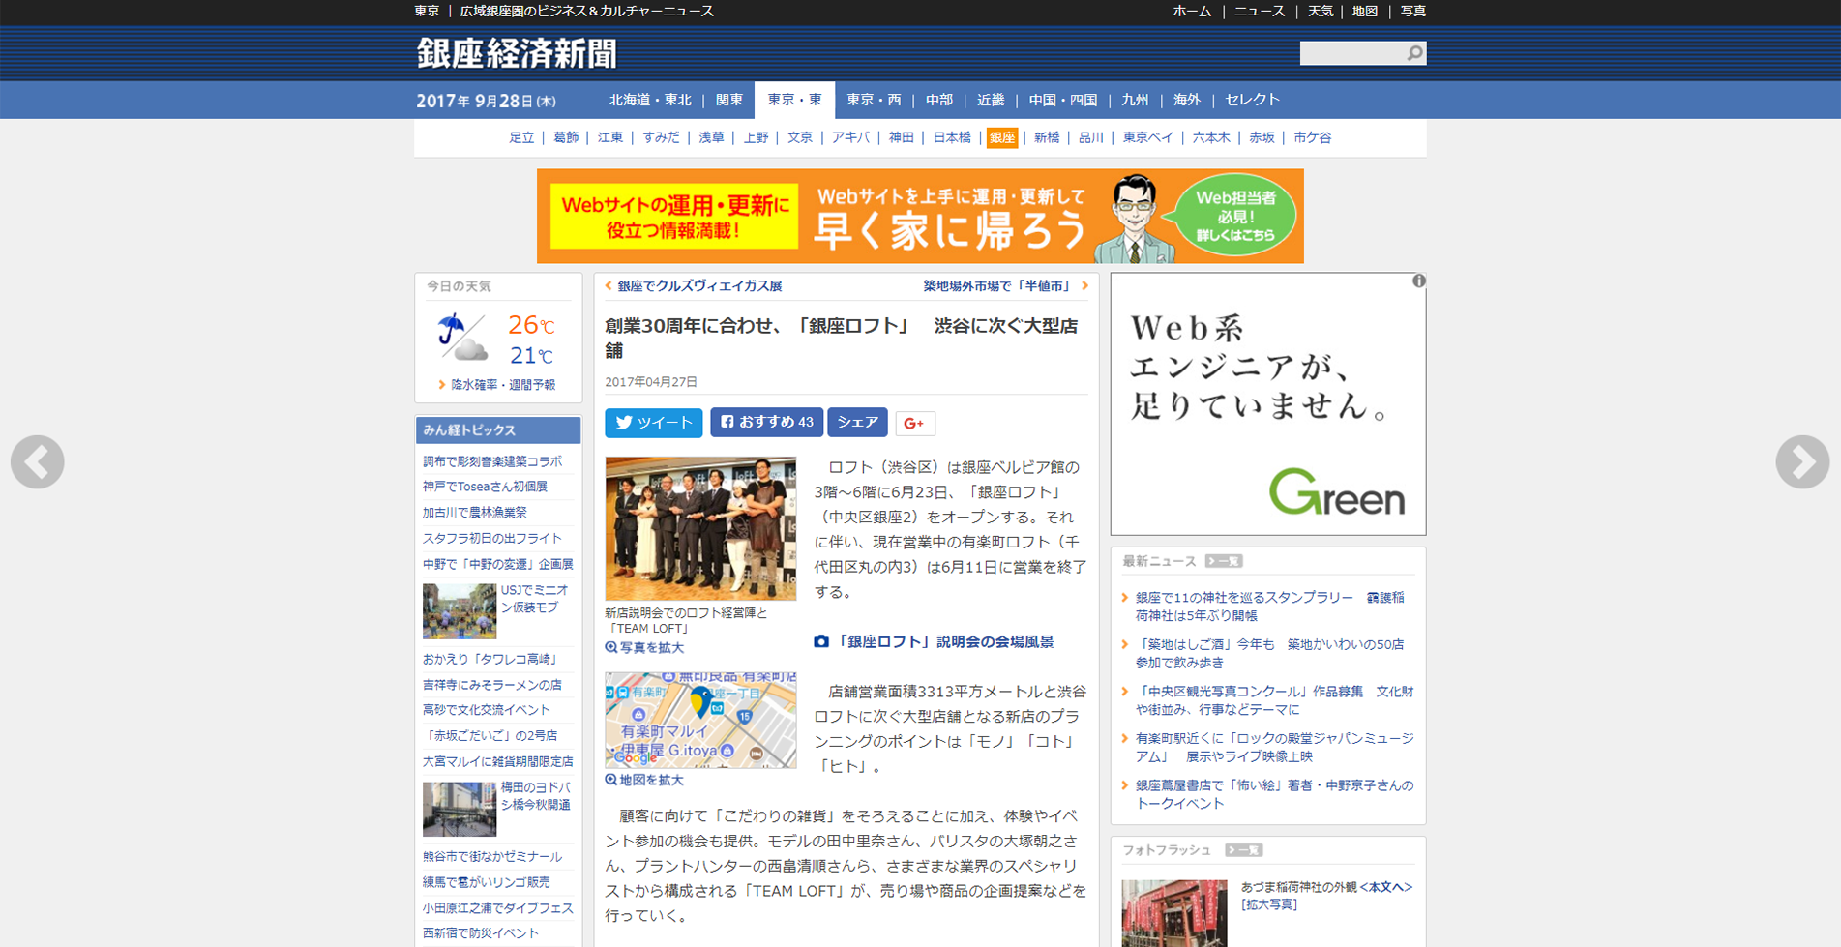The height and width of the screenshot is (947, 1841).
Task: Click the Loft management team photo thumbnail
Action: point(700,528)
